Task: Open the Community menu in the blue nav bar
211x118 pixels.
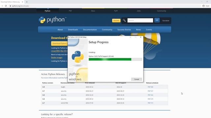Action: click(x=107, y=29)
